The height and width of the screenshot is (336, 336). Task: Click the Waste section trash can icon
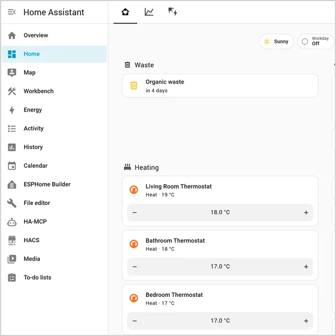(x=127, y=65)
